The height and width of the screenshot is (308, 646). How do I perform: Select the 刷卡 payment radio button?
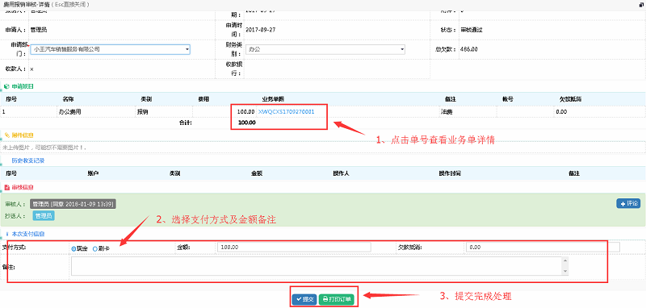coord(95,249)
